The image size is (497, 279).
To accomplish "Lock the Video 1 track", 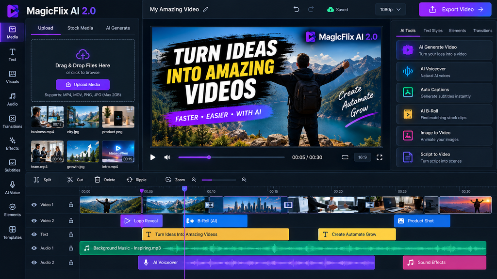I will pos(71,205).
